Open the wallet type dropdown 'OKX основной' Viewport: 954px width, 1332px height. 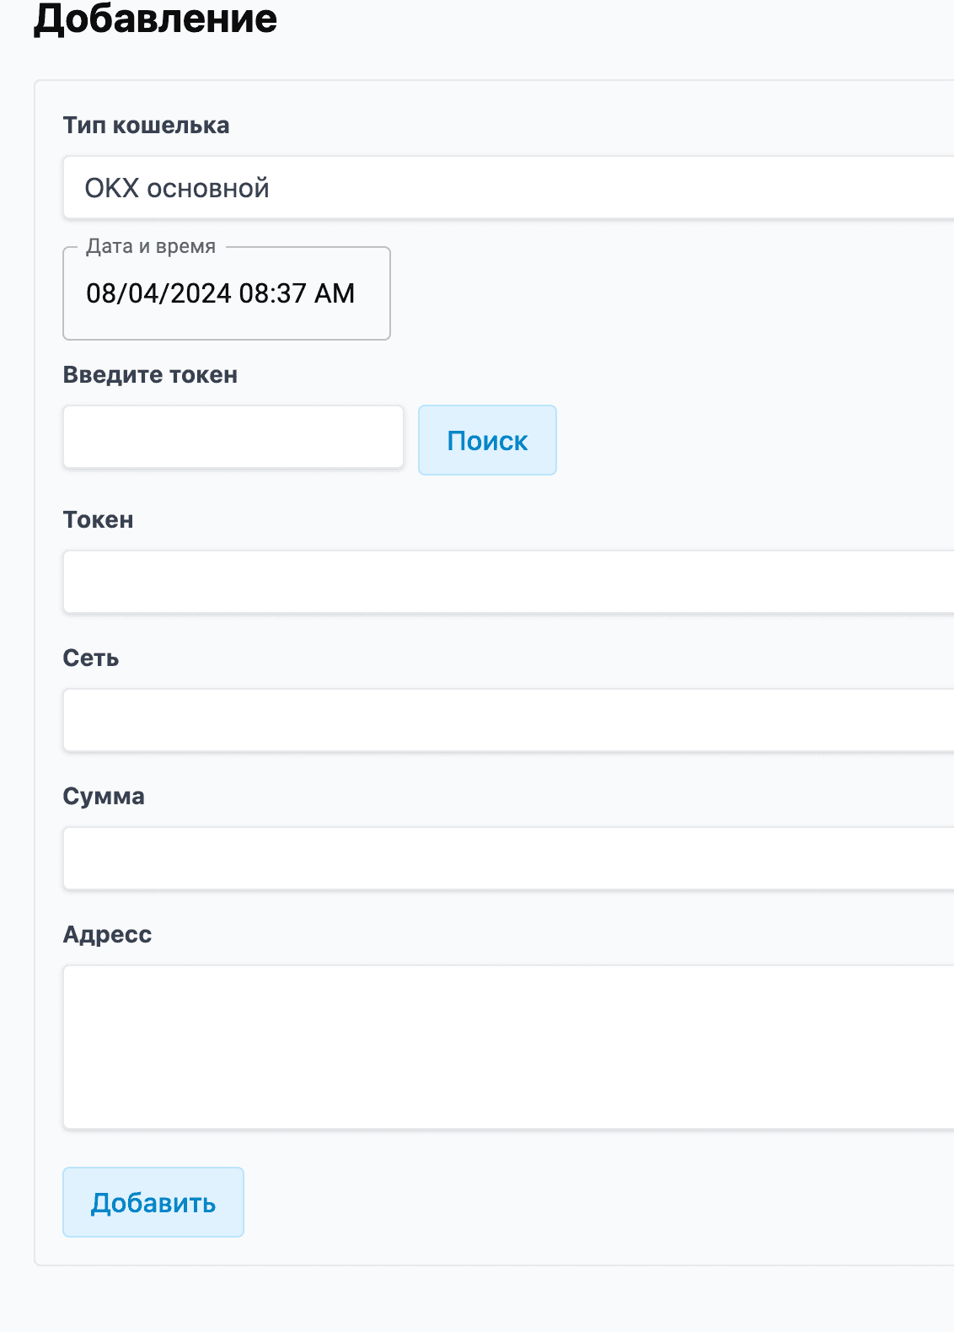508,187
